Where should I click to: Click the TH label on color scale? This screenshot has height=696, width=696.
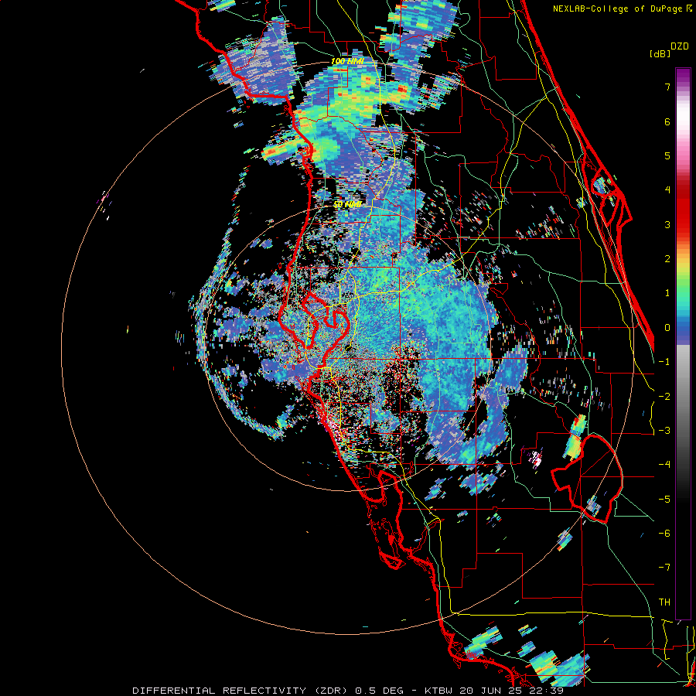[664, 602]
